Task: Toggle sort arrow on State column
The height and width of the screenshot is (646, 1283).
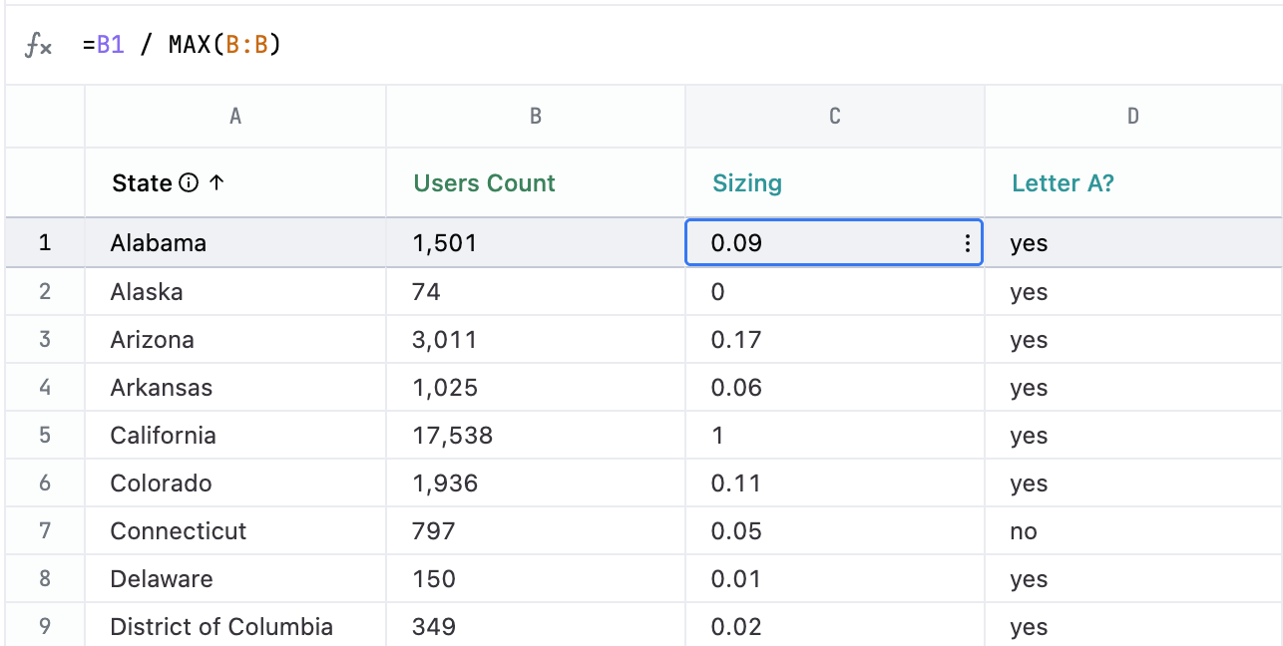Action: tap(216, 183)
